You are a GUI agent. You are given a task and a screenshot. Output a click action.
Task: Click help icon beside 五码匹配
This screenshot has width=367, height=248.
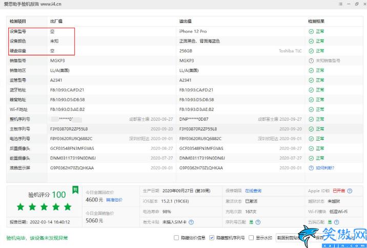pos(336,222)
